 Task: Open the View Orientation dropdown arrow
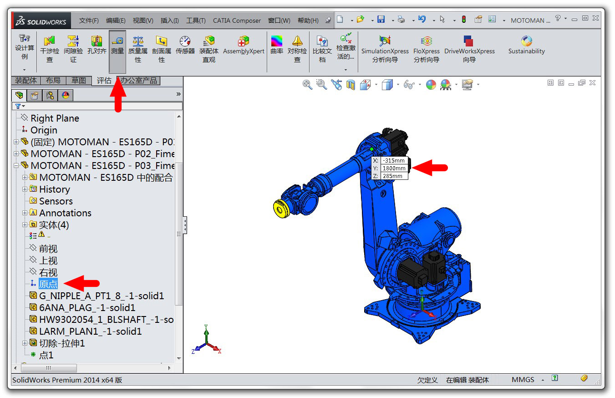(x=376, y=85)
